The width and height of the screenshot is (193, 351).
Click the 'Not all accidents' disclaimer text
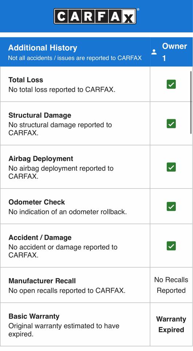click(75, 58)
